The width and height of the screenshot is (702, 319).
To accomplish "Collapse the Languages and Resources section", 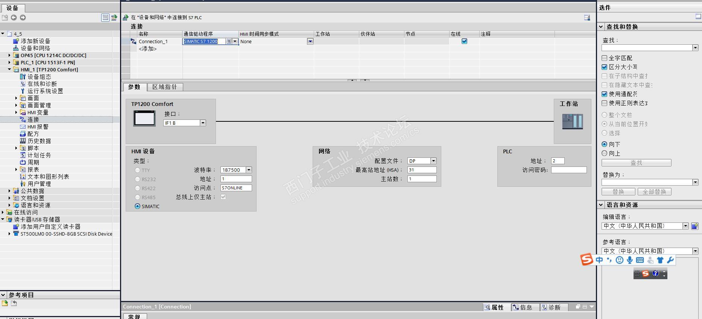I will point(601,205).
